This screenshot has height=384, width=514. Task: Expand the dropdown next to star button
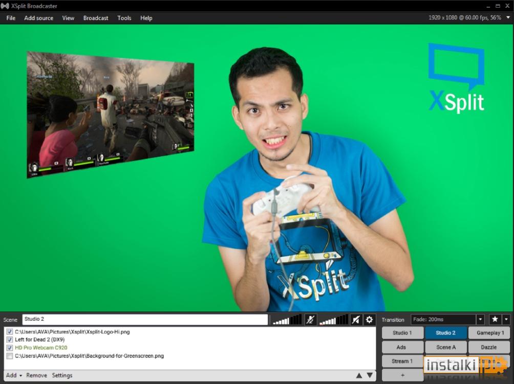click(506, 319)
